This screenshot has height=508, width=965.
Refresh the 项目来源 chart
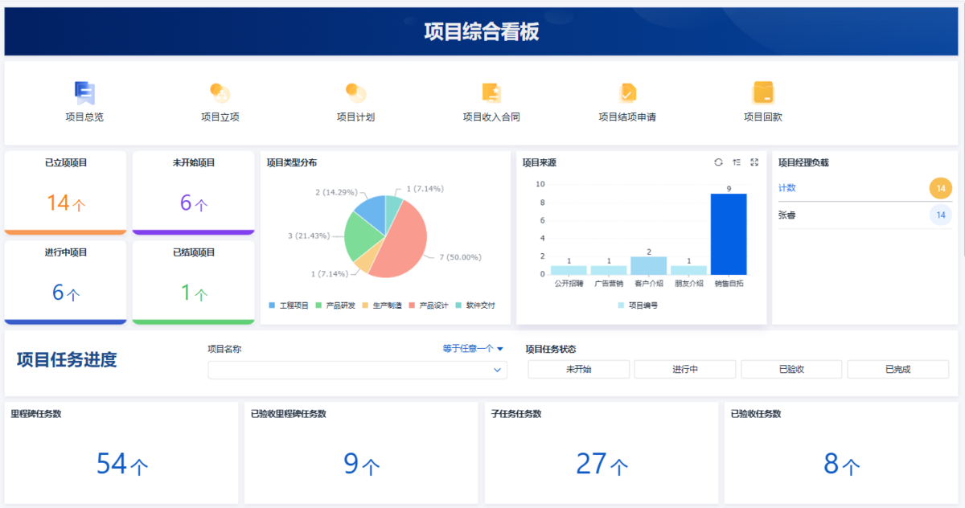[718, 162]
